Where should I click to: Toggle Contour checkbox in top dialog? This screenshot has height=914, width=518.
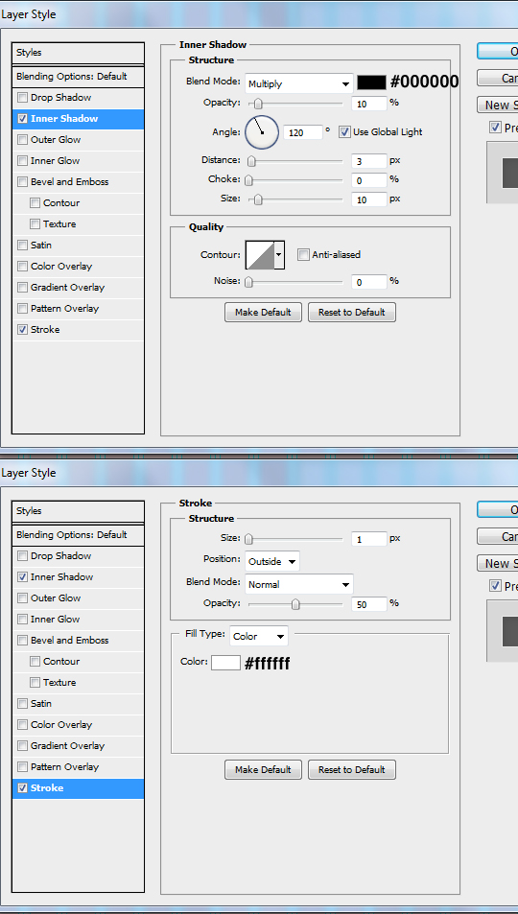coord(35,203)
